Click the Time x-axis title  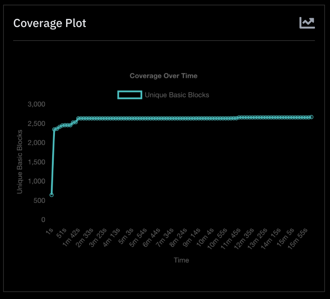pos(181,260)
